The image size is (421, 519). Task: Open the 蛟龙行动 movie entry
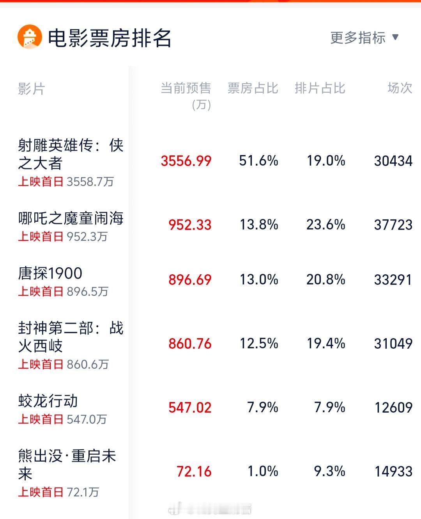pyautogui.click(x=48, y=401)
